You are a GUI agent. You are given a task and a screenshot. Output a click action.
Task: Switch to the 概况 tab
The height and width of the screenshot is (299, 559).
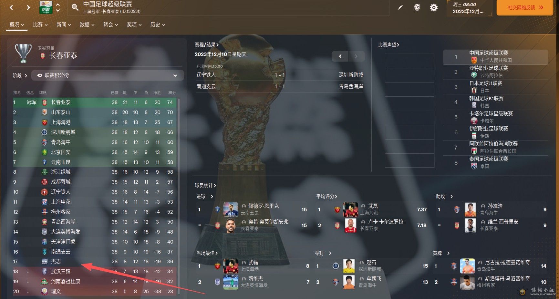(17, 25)
